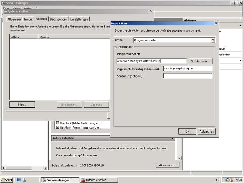Open the Windows Start button
The height and width of the screenshot is (183, 244).
click(x=7, y=180)
